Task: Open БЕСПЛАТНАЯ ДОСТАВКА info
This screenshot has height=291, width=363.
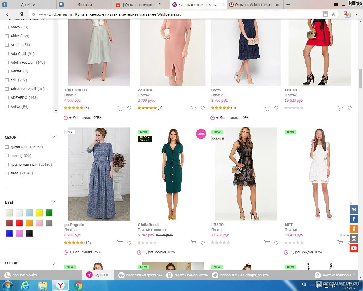Action: tap(140, 275)
